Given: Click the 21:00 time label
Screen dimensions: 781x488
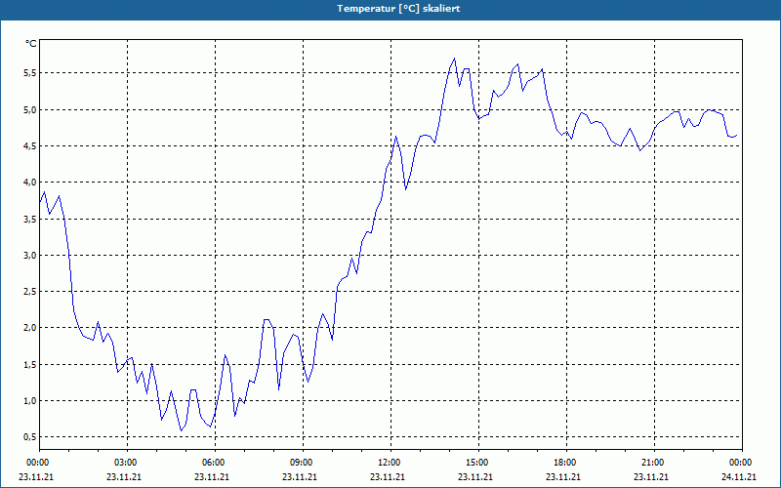Looking at the screenshot, I should (x=653, y=463).
